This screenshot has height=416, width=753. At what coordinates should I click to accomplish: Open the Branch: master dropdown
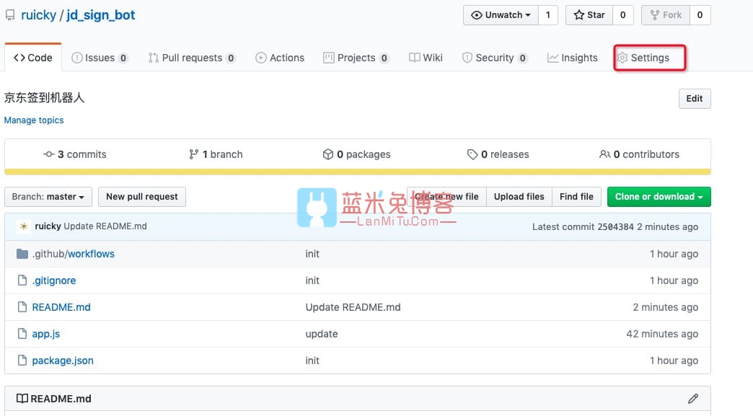pyautogui.click(x=48, y=197)
